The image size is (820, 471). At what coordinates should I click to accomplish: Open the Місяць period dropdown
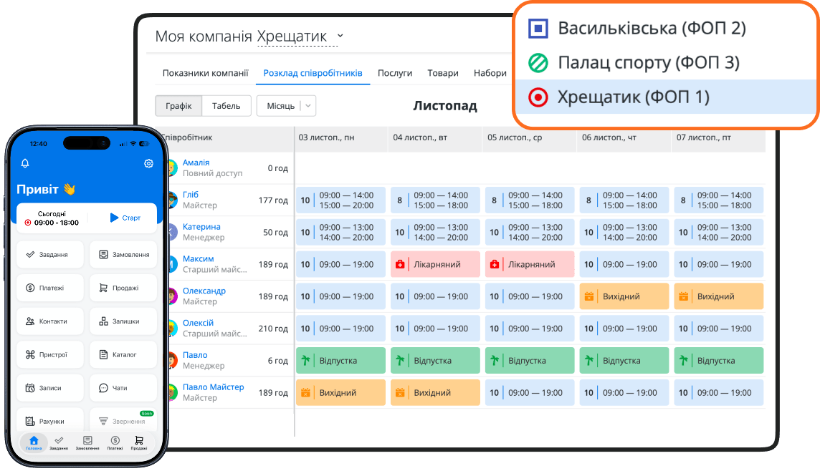(x=286, y=106)
